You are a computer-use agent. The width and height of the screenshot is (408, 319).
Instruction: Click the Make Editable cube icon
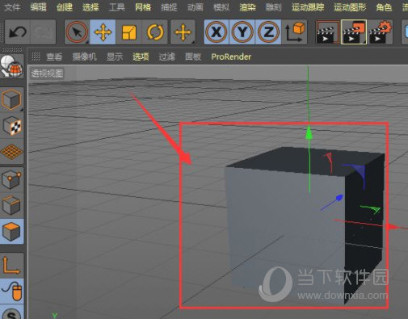[x=11, y=99]
